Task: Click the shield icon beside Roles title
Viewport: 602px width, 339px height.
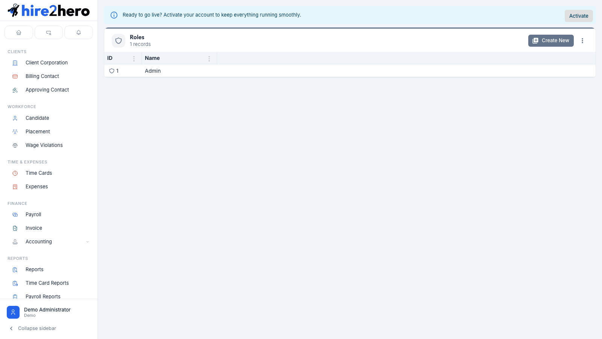Action: pyautogui.click(x=119, y=41)
